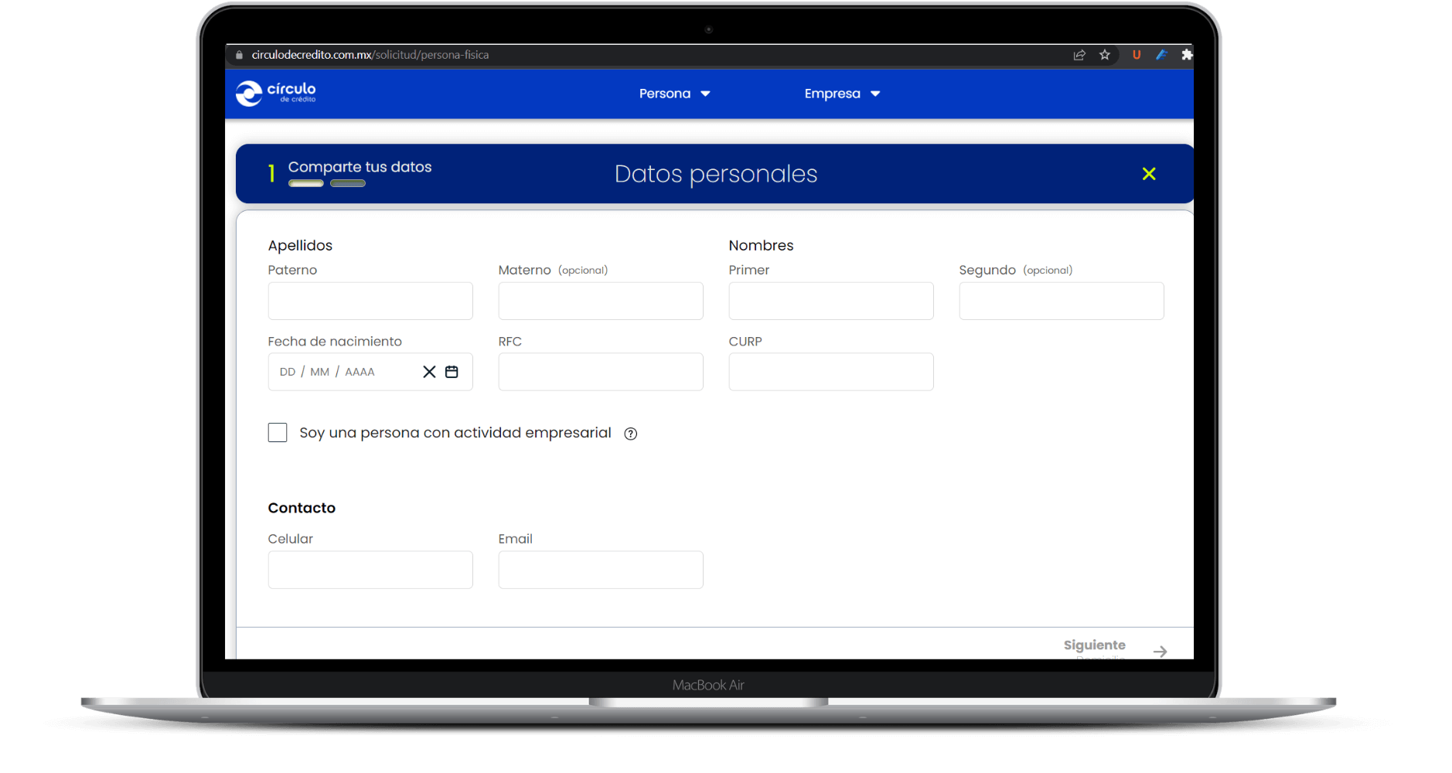
Task: Select the first progress step indicator
Action: (x=306, y=183)
